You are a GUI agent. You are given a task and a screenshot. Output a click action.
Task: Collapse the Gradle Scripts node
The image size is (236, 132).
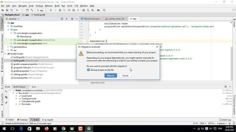tap(5, 54)
